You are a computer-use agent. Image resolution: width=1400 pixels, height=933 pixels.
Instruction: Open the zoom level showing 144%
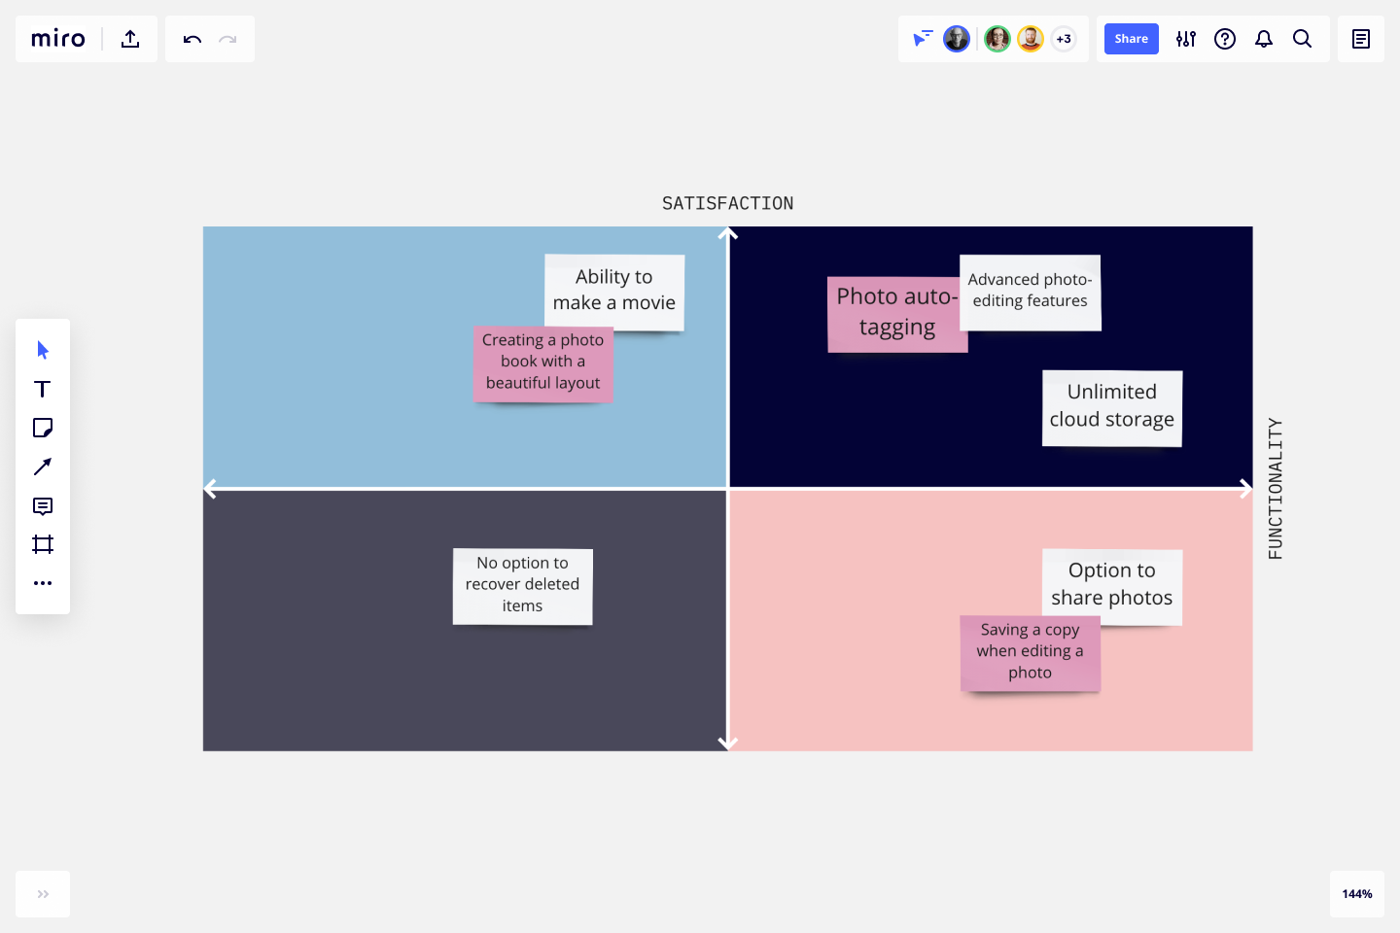point(1357,894)
